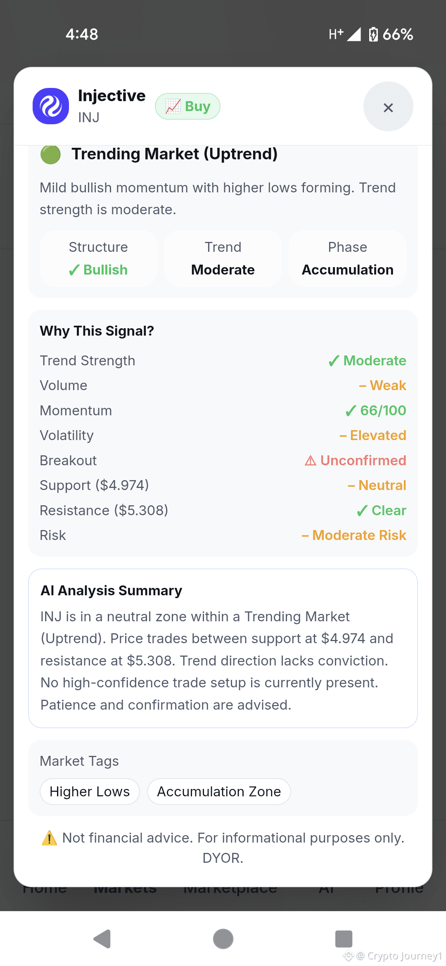The height and width of the screenshot is (966, 446).
Task: Tap the Buy signal badge
Action: (187, 106)
